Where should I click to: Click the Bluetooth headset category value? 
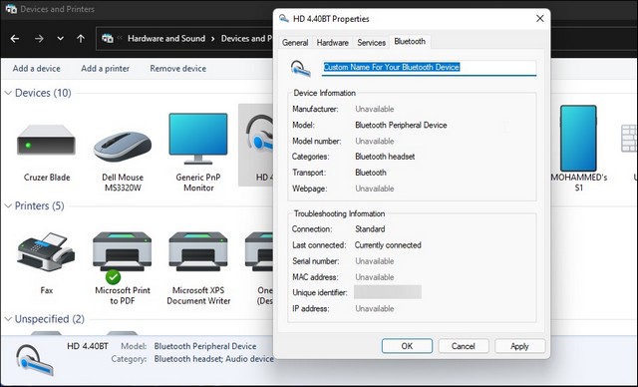coord(385,157)
